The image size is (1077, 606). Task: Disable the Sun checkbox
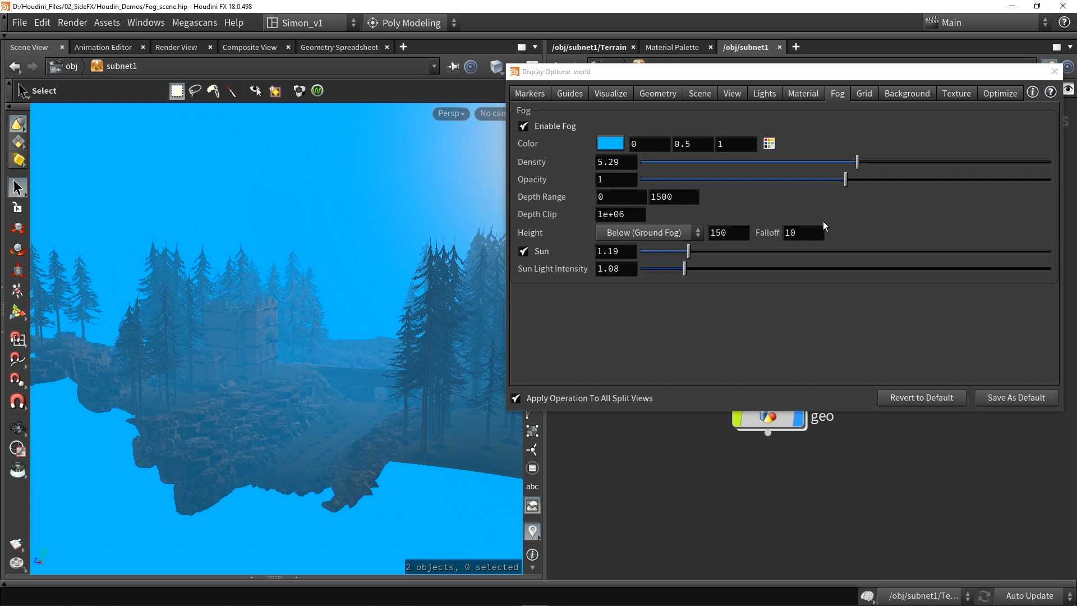[524, 251]
